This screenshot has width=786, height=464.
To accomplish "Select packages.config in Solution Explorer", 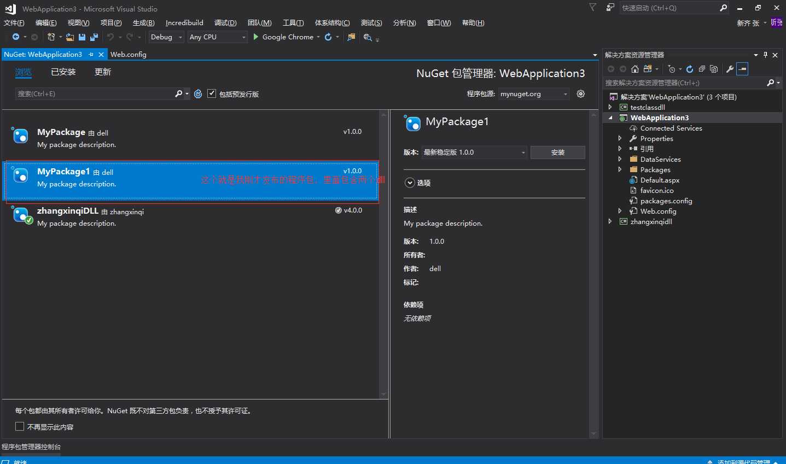I will point(666,201).
